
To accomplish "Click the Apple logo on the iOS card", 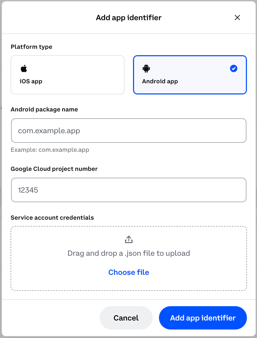I will click(24, 68).
